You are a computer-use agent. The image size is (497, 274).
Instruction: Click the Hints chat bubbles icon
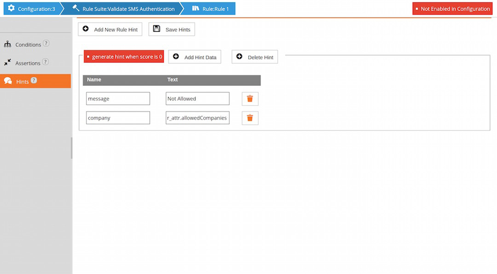pos(8,81)
